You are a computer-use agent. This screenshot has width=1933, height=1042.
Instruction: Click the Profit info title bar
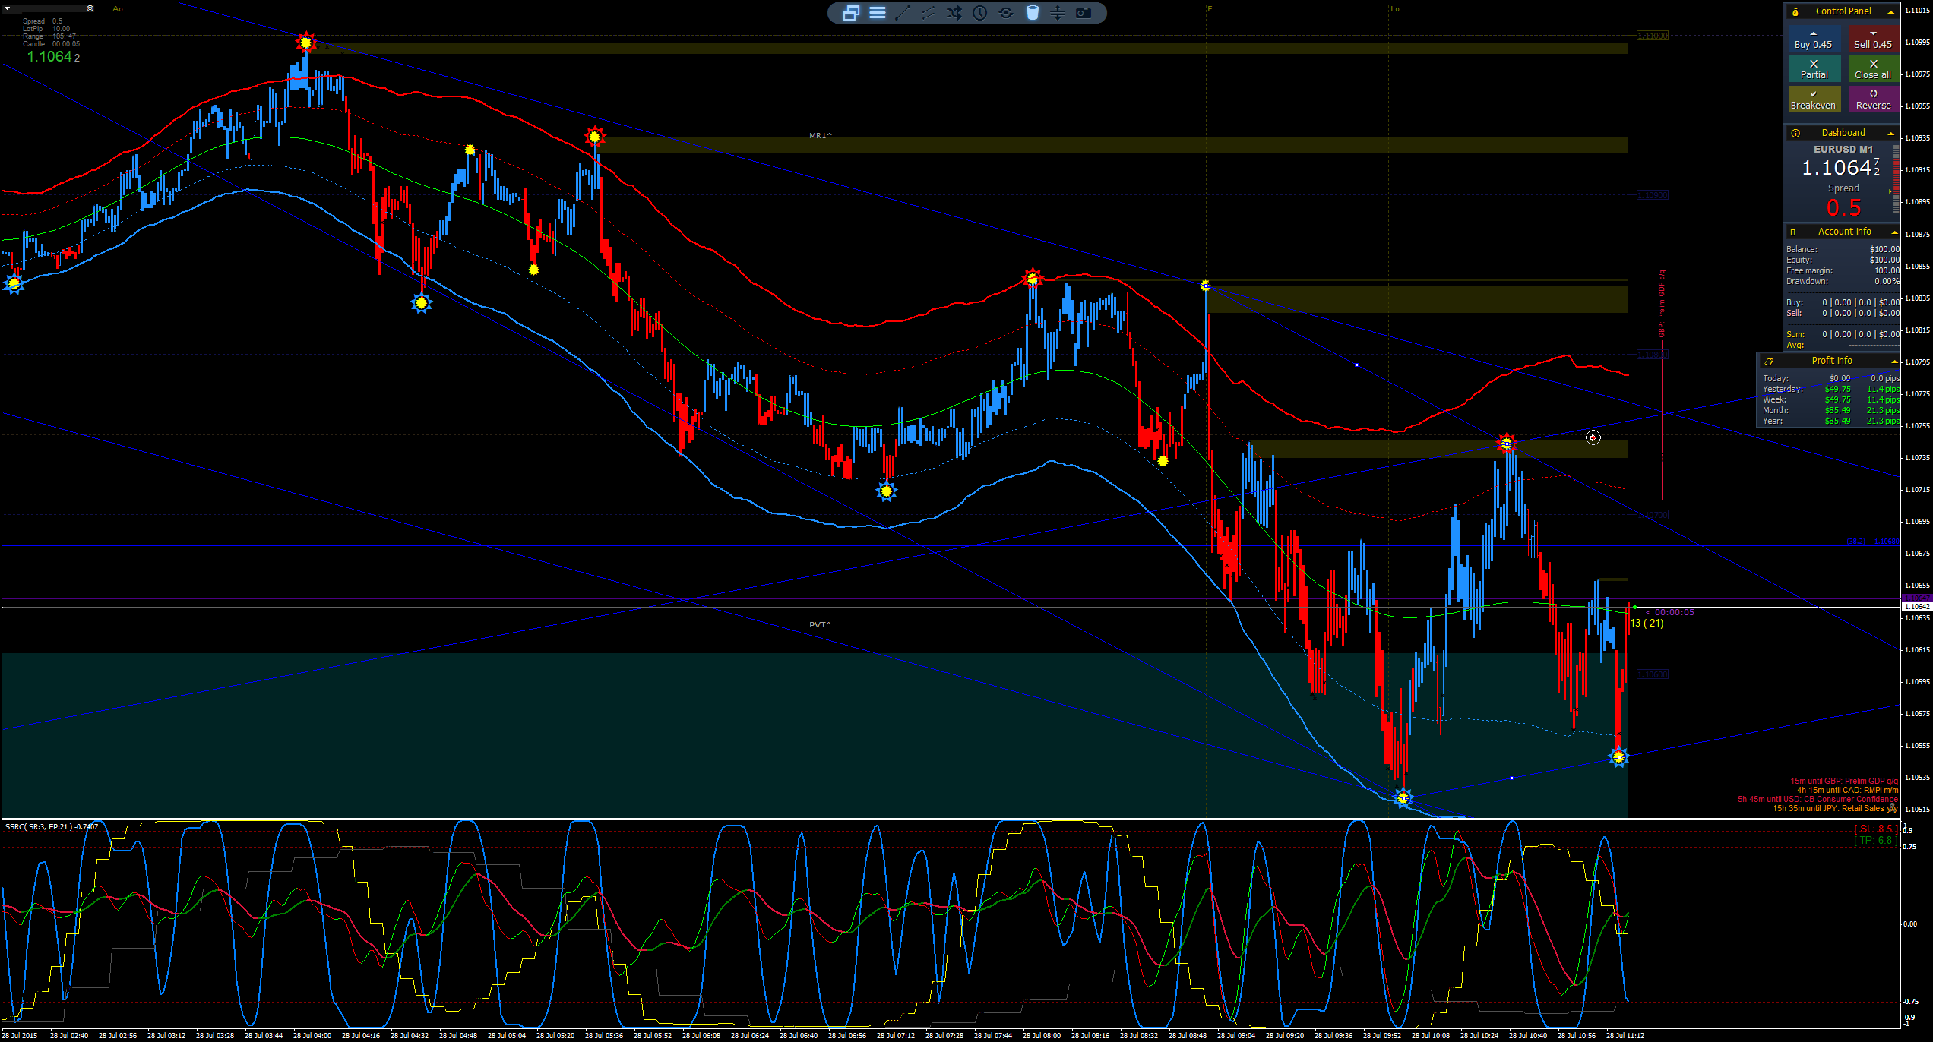pos(1830,361)
